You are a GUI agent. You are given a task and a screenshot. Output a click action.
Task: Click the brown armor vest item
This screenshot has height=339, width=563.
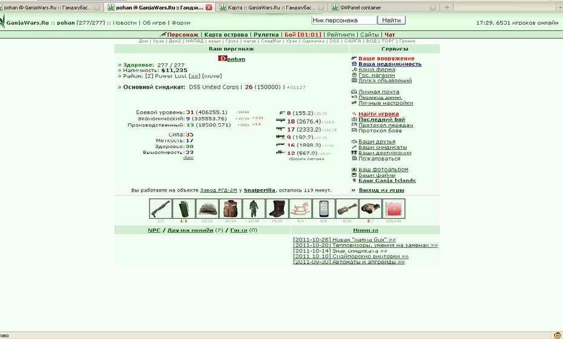click(231, 208)
